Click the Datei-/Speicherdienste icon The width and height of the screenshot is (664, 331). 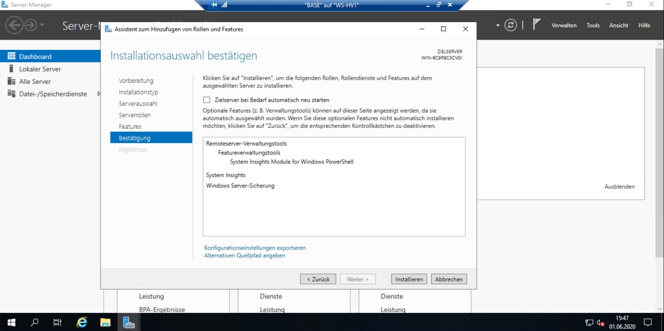(12, 94)
